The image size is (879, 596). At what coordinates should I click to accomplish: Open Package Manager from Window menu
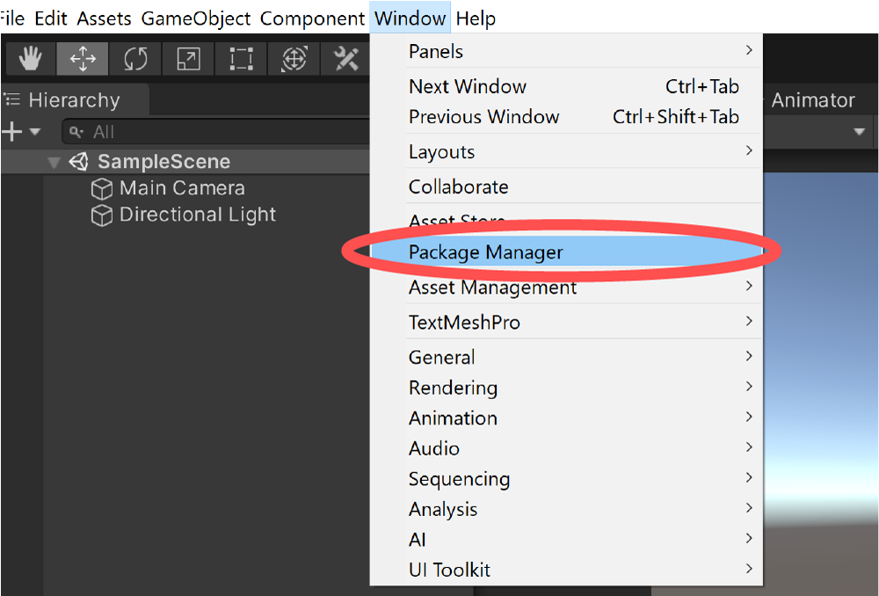click(485, 252)
